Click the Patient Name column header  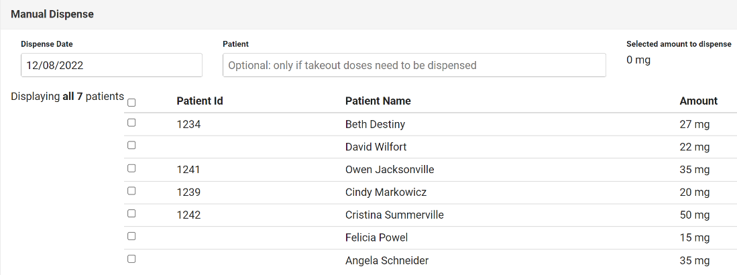tap(378, 101)
